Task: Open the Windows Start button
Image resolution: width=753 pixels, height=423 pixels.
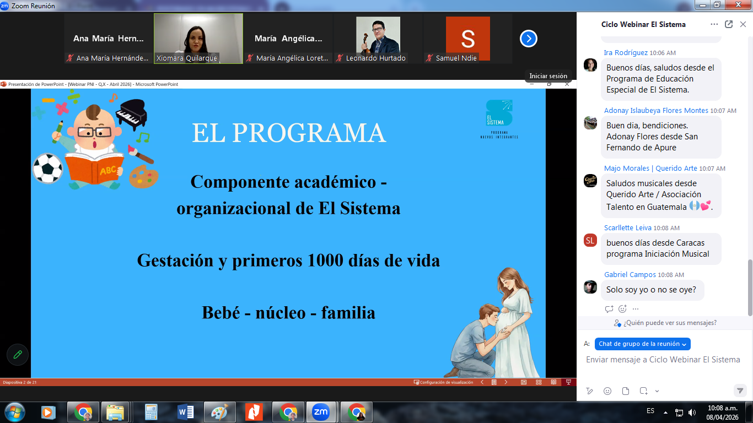Action: (15, 412)
